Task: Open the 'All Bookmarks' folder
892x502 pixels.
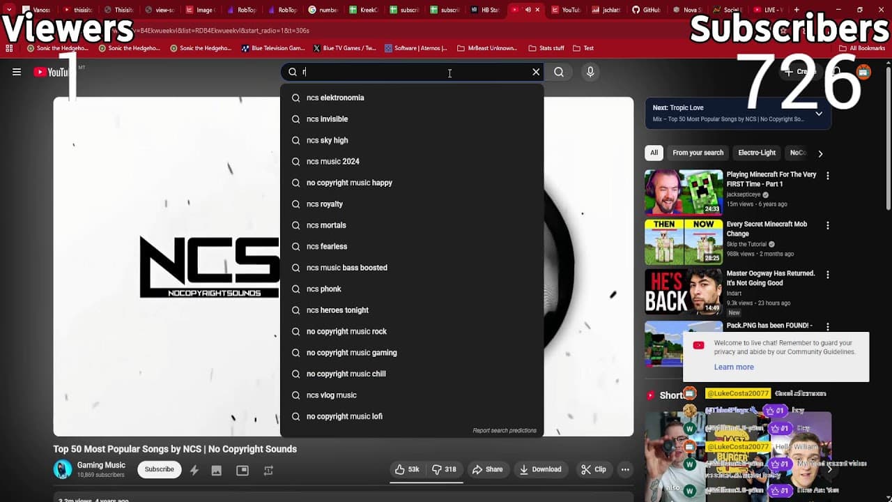Action: (862, 48)
